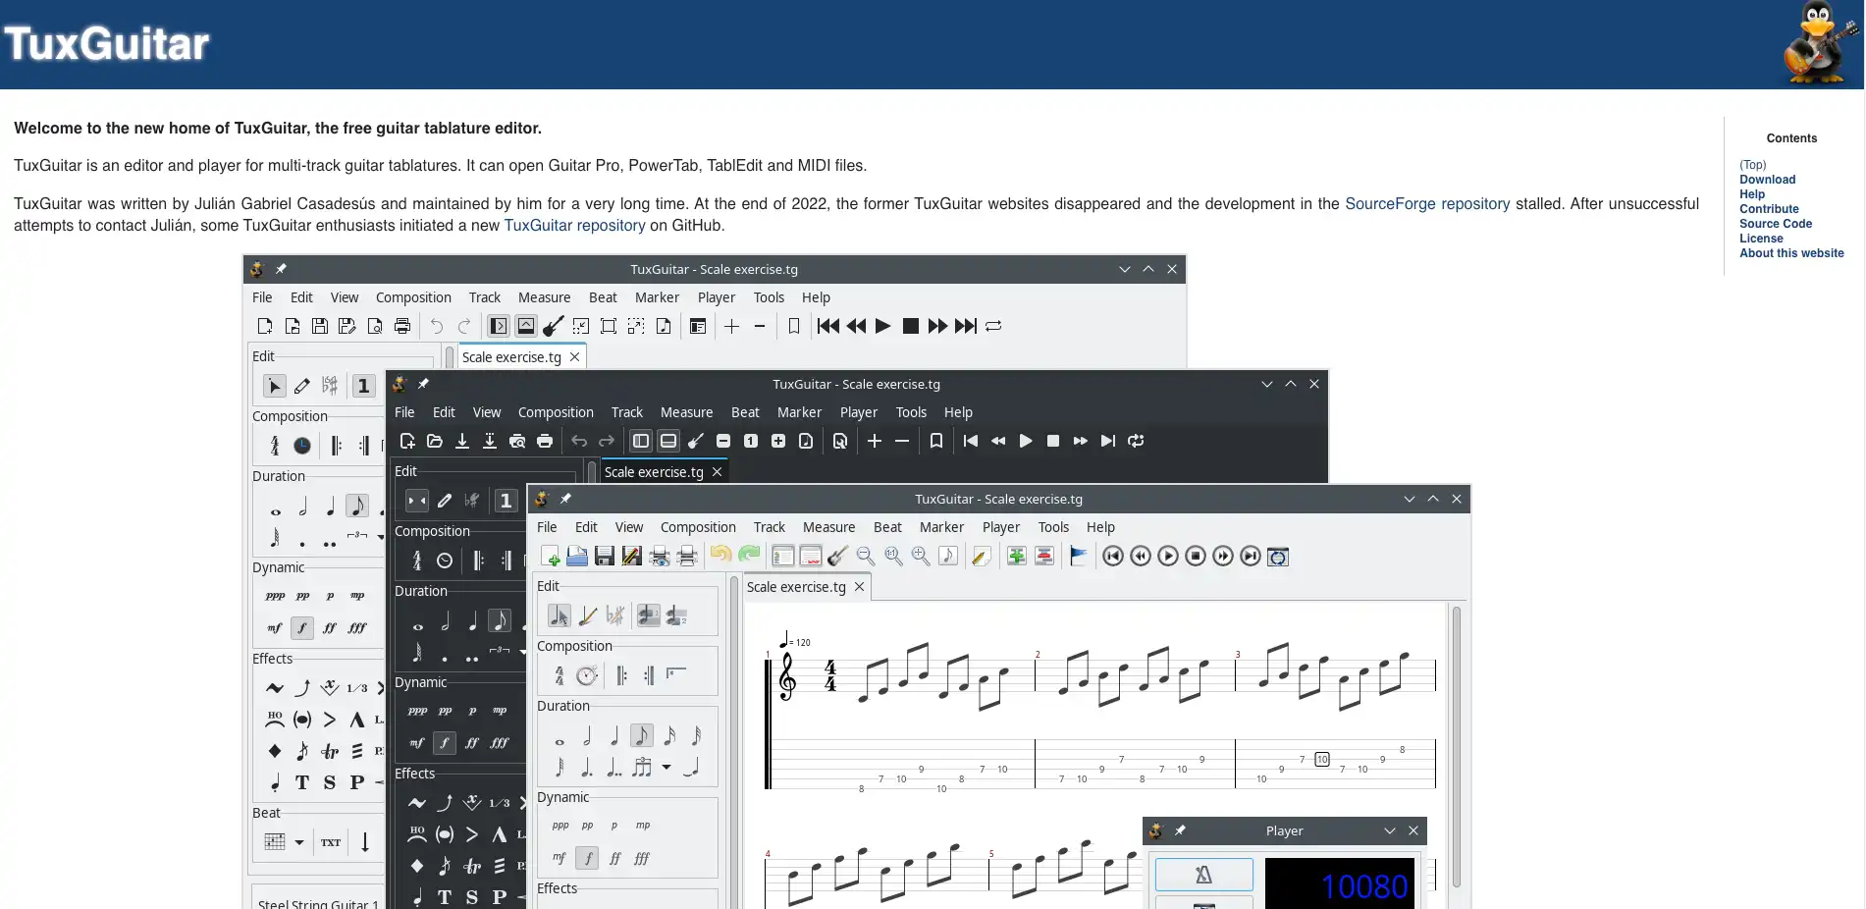Screen dimensions: 1866x909
Task: Click down chevron in front window title bar
Action: [1410, 499]
